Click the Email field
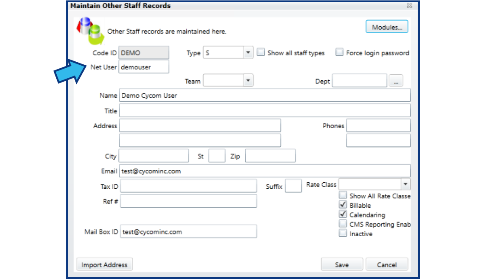Viewport: 487px width, 279px height. (x=265, y=171)
